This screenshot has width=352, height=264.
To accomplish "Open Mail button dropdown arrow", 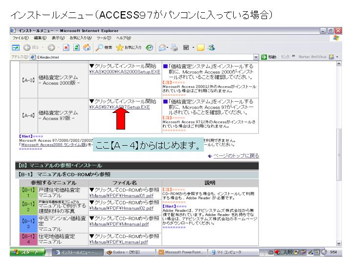I will 168,47.
